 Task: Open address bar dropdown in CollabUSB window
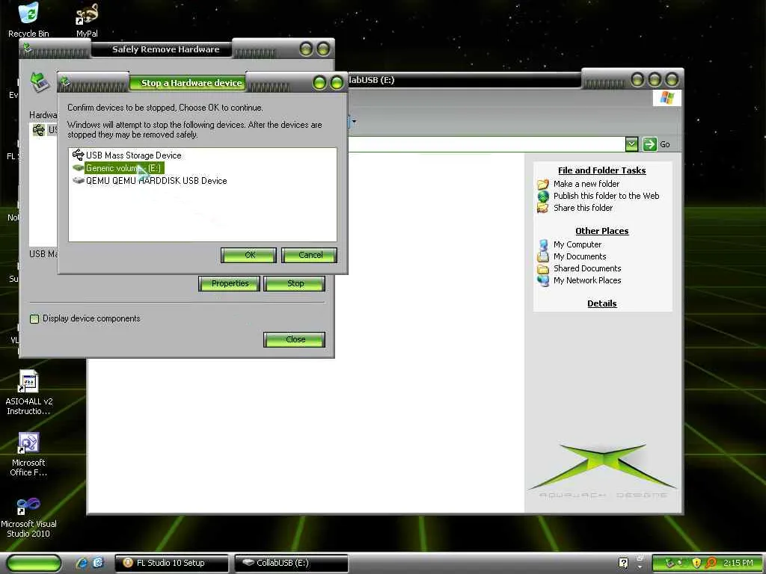pyautogui.click(x=631, y=144)
